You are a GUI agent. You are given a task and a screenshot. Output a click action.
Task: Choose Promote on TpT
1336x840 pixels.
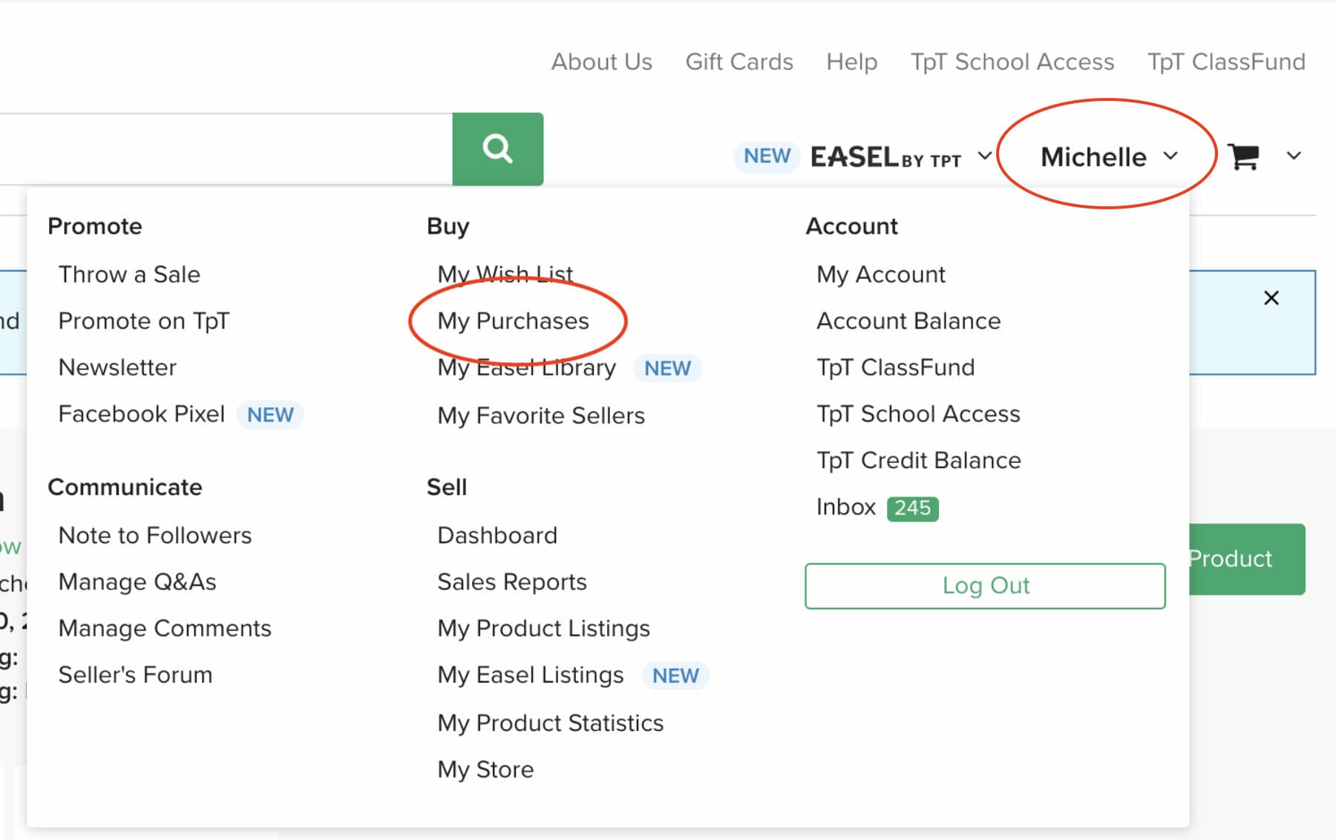click(x=144, y=321)
